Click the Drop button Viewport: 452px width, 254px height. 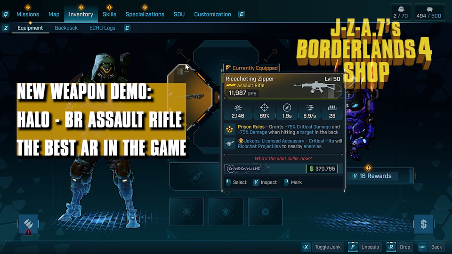[405, 247]
